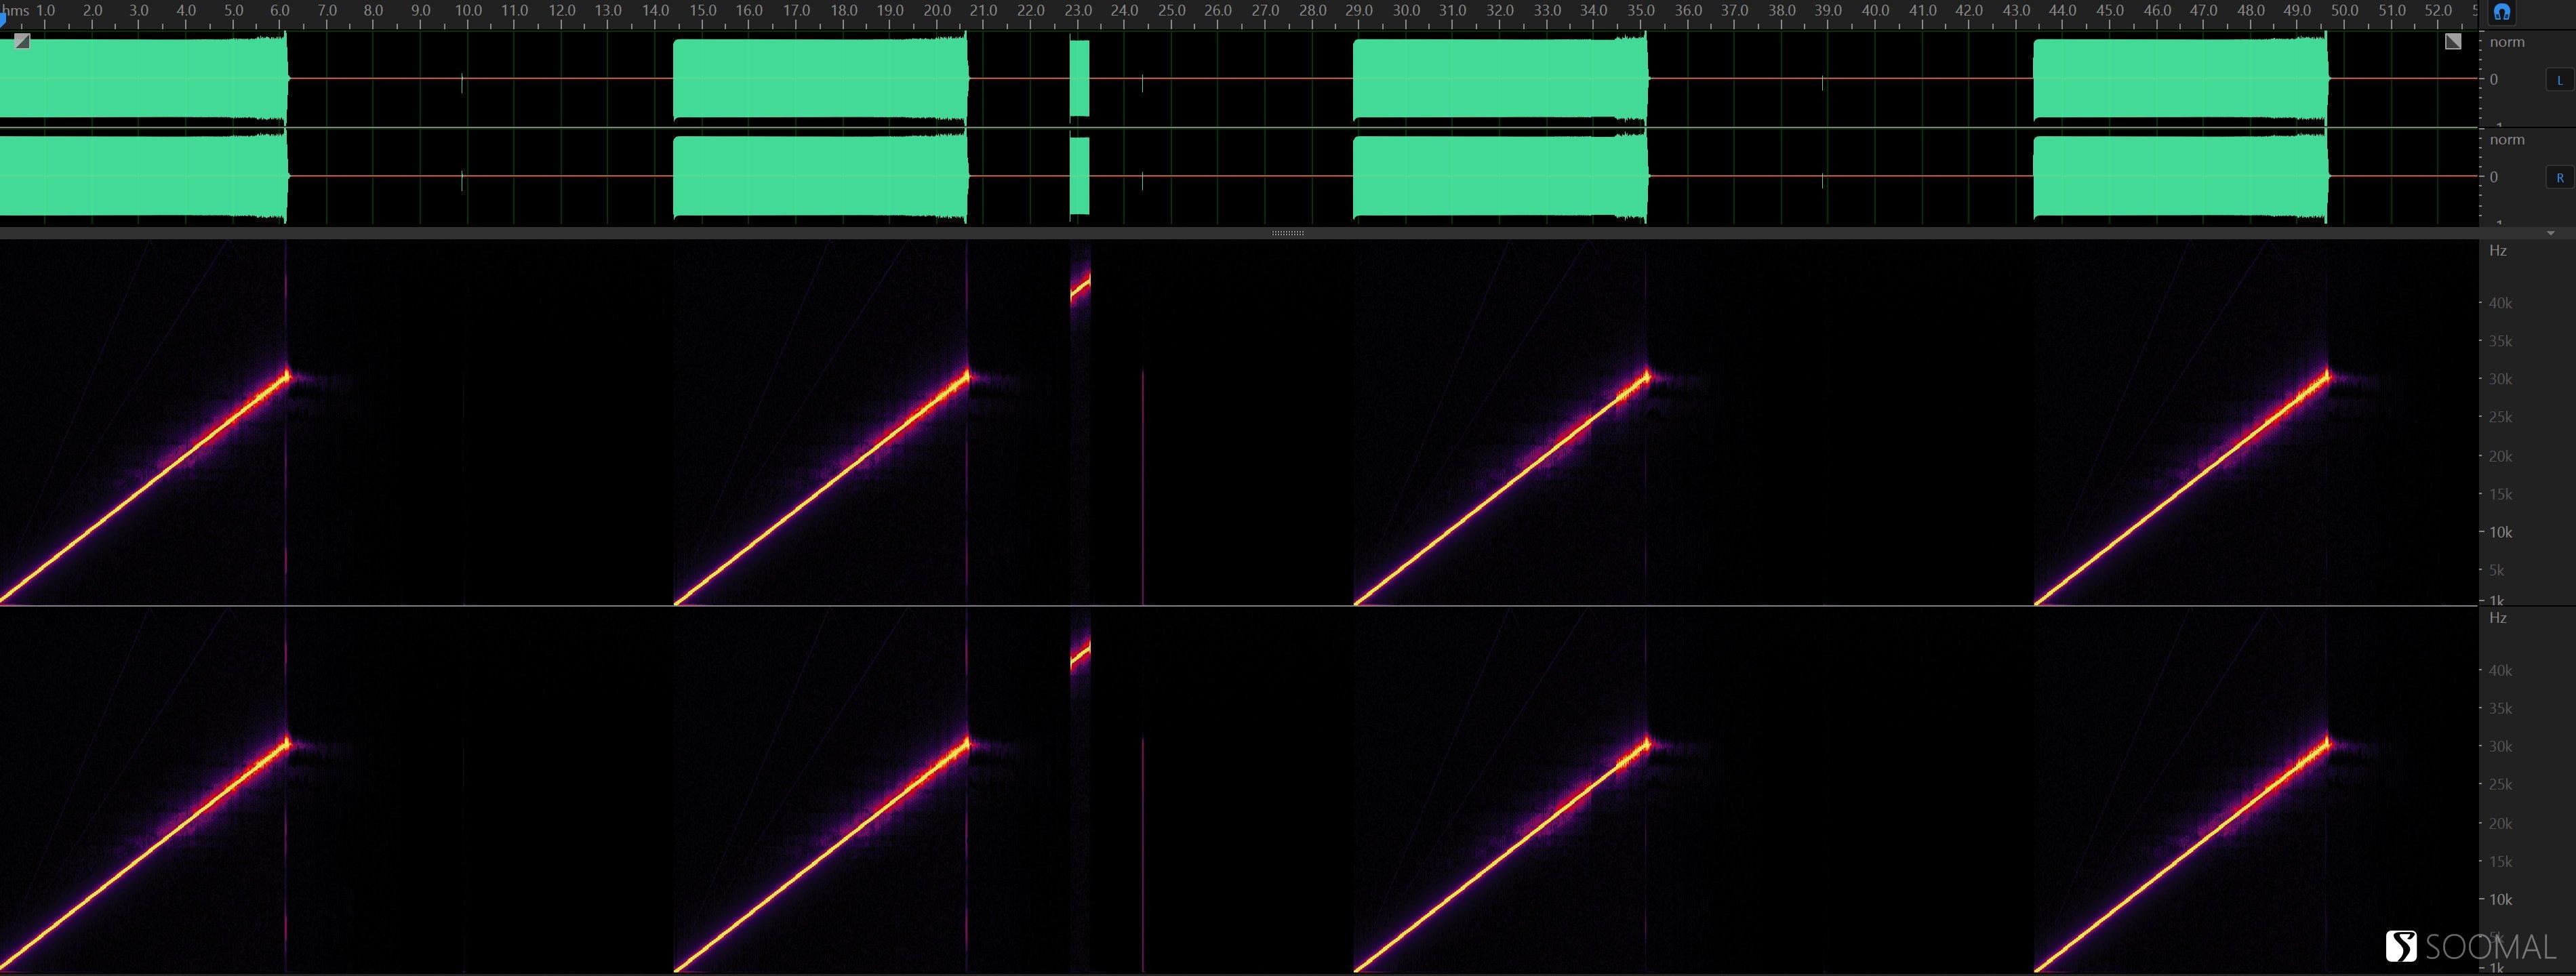
Task: Click the 10.0 mark on the time ruler
Action: 468,10
